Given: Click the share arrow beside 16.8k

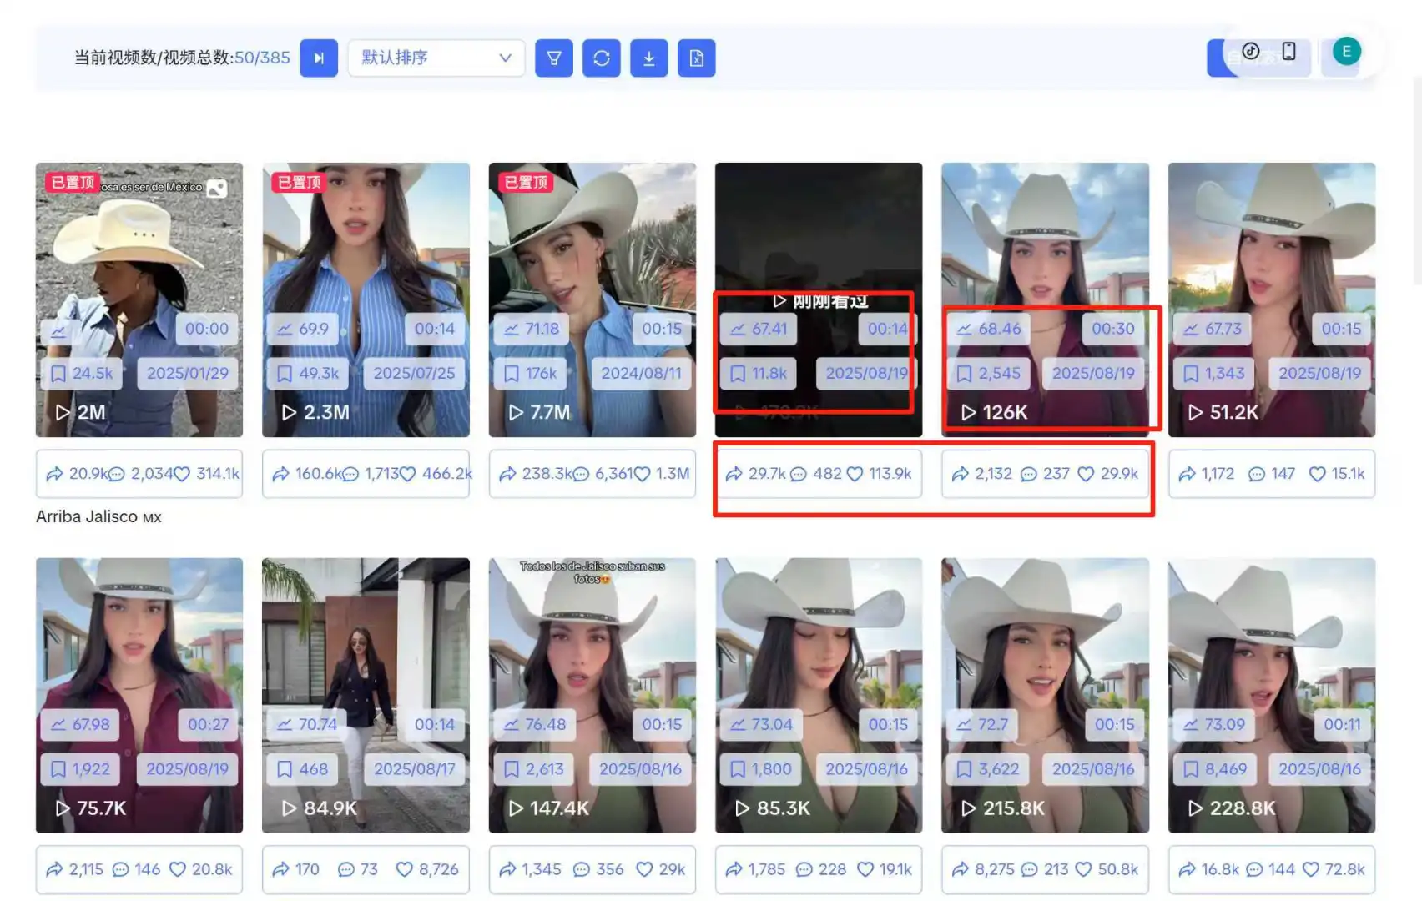Looking at the screenshot, I should click(x=1188, y=869).
